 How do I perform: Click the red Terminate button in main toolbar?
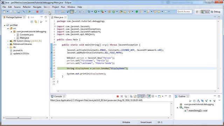[x=37, y=12]
